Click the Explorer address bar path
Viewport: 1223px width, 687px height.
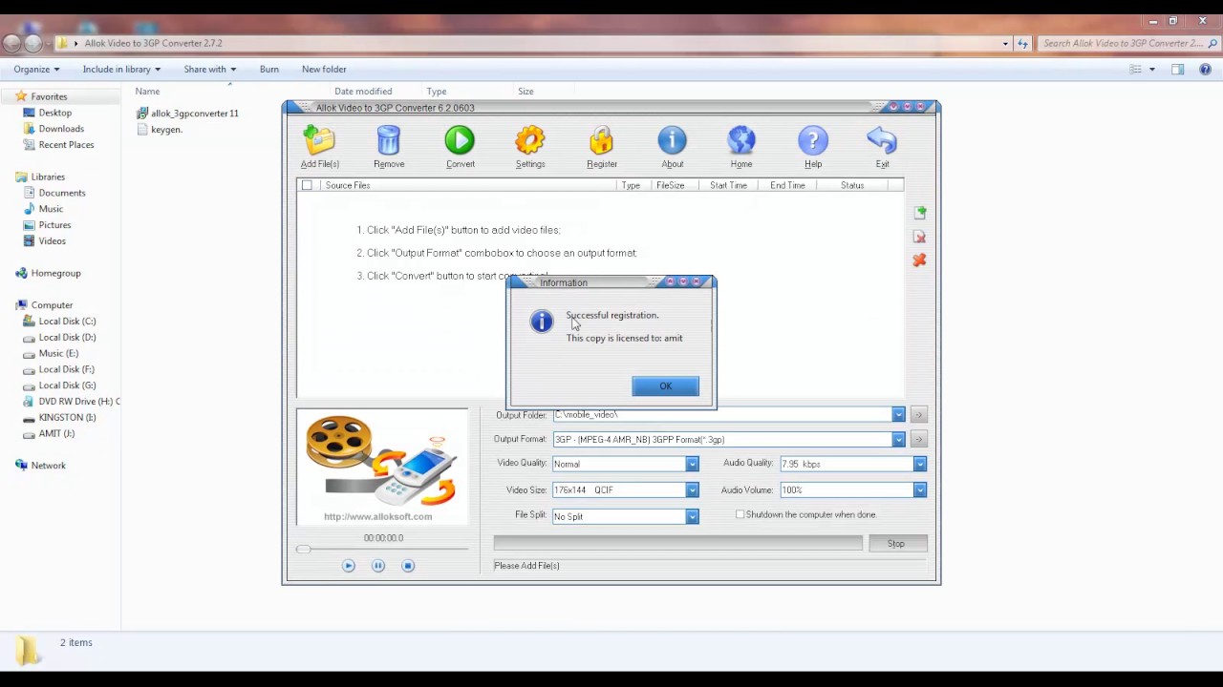pyautogui.click(x=153, y=43)
